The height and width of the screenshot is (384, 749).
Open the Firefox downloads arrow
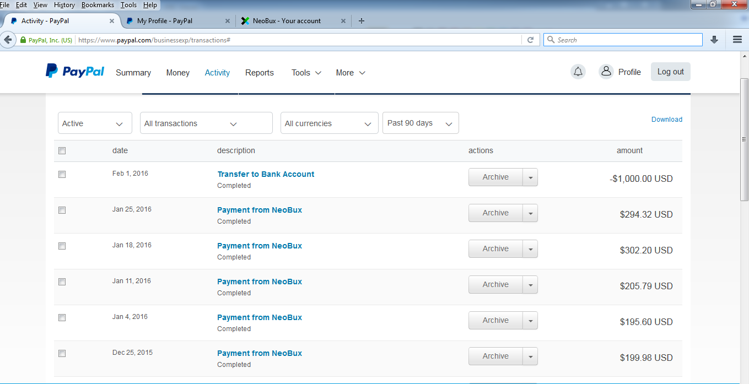tap(714, 40)
